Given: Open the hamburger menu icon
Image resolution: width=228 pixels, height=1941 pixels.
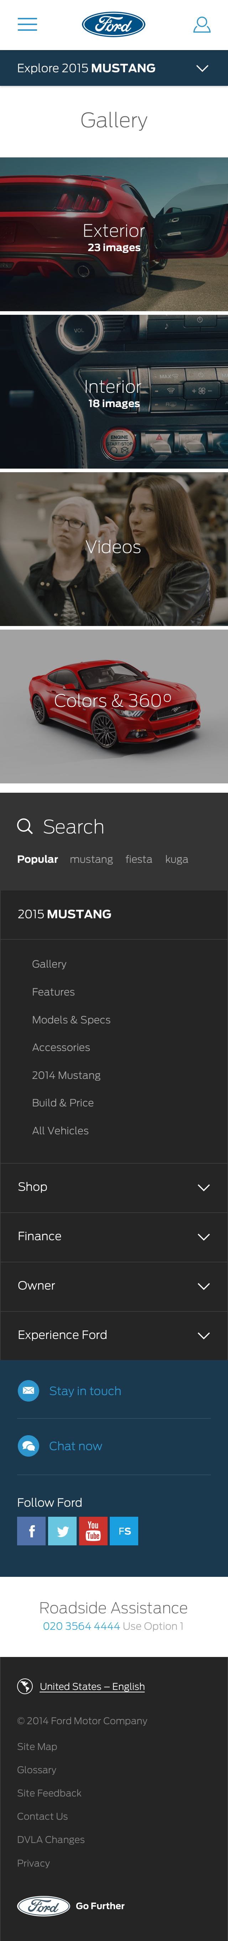Looking at the screenshot, I should [27, 25].
